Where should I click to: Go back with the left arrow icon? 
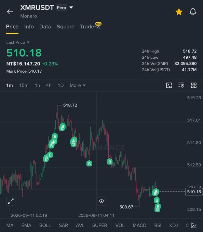pyautogui.click(x=10, y=12)
